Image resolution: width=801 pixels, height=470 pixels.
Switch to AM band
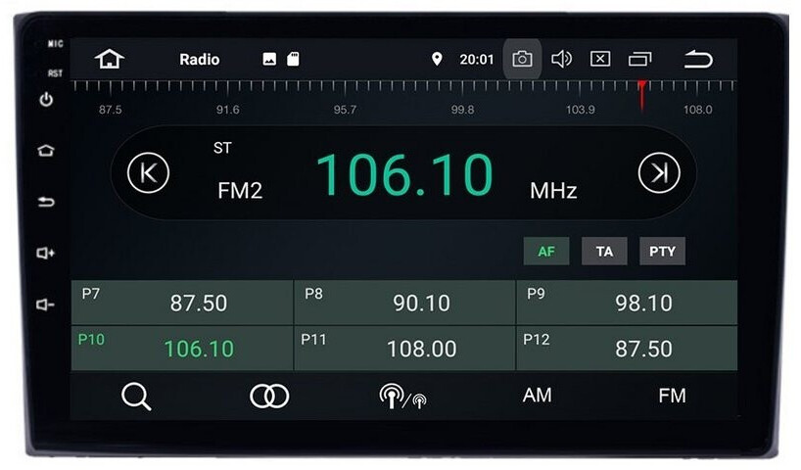pyautogui.click(x=537, y=396)
